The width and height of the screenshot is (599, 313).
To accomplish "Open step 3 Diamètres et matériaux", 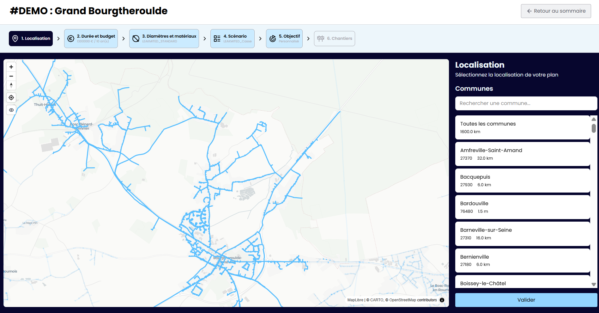I will [164, 39].
